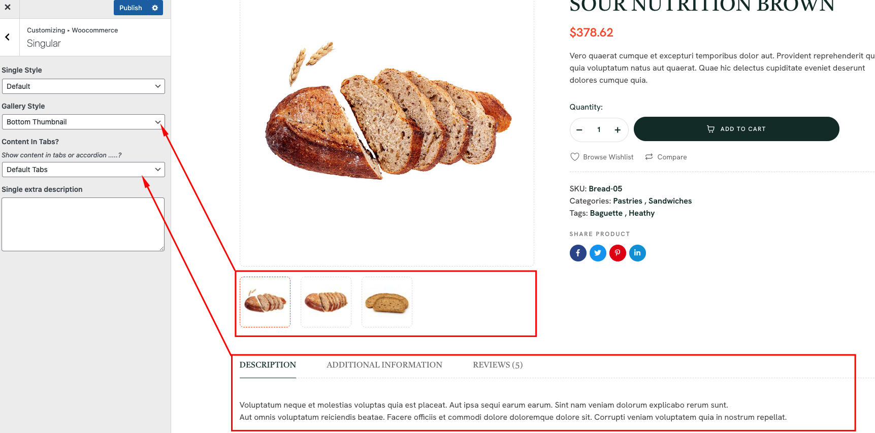Open the Gallery Style dropdown showing Bottom Thumbnail
875x433 pixels.
pyautogui.click(x=83, y=122)
